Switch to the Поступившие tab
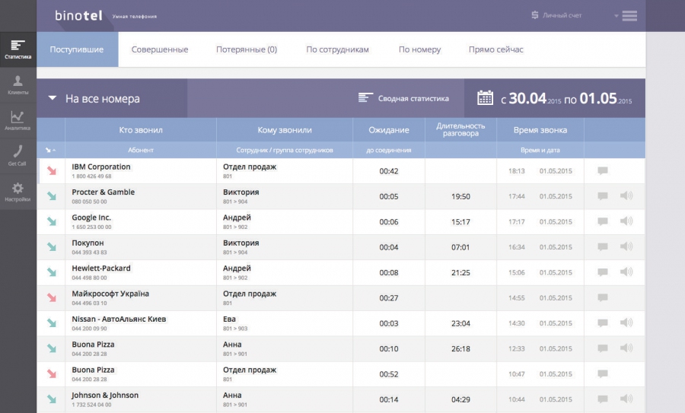685x413 pixels. click(x=77, y=49)
